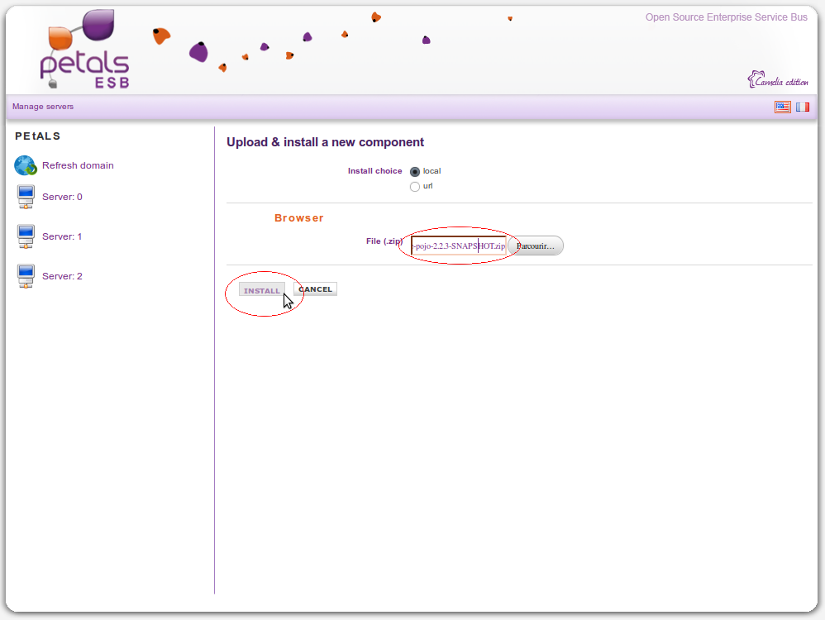
Task: Click the Camelia edition emblem
Action: [x=778, y=81]
